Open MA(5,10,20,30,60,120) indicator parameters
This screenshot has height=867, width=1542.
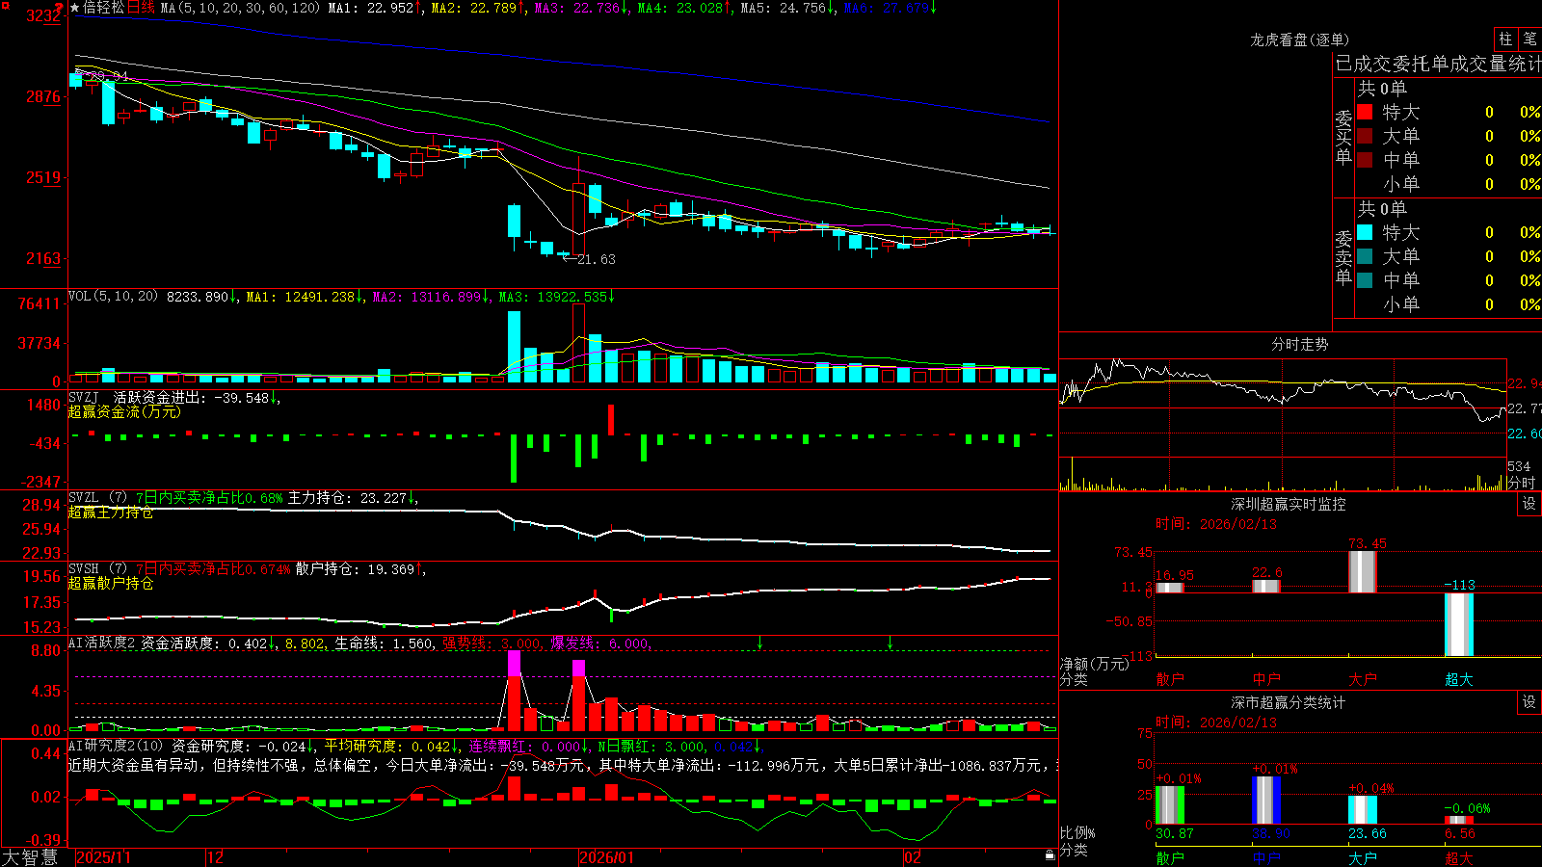[x=240, y=8]
